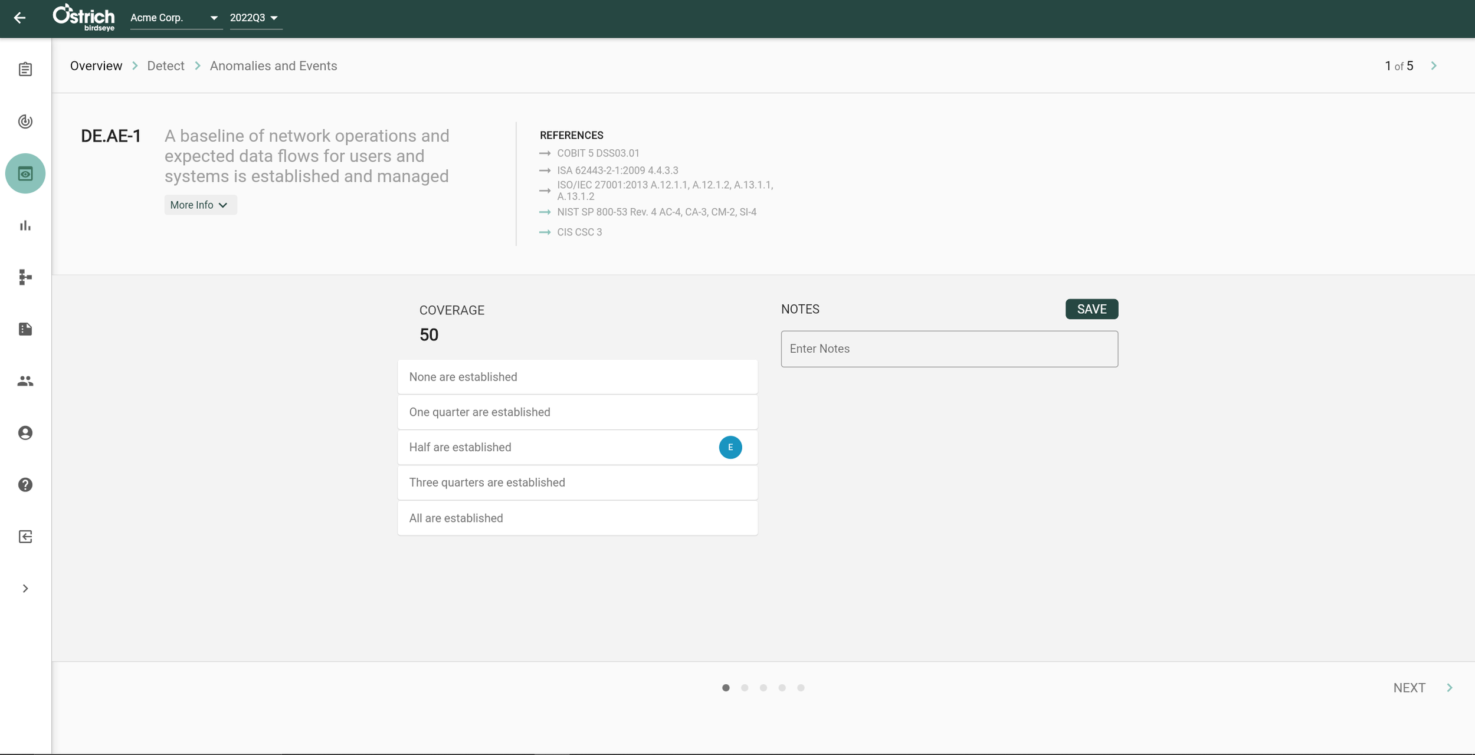Click the SAVE notes button
The width and height of the screenshot is (1475, 755).
coord(1091,309)
